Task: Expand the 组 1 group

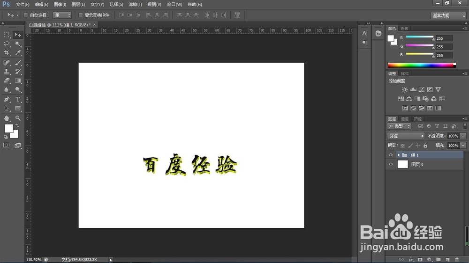Action: (399, 155)
